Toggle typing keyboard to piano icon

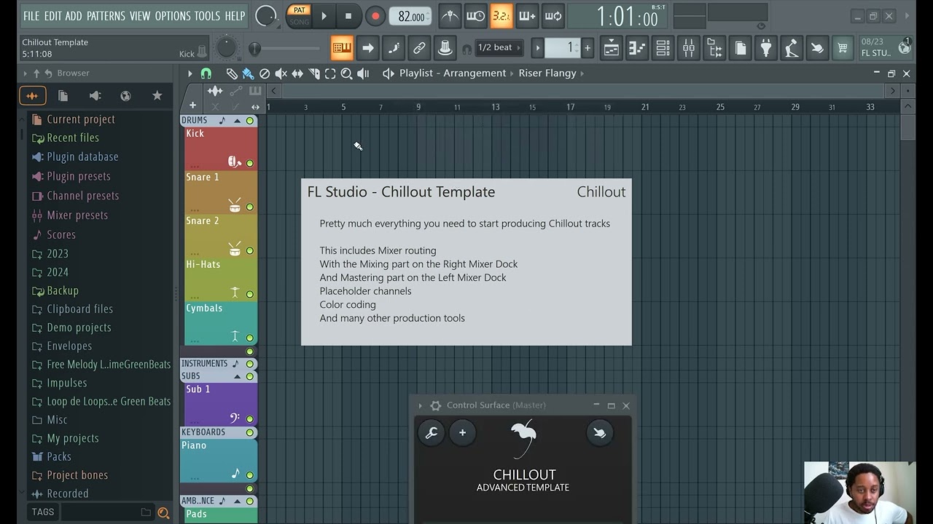tap(342, 48)
